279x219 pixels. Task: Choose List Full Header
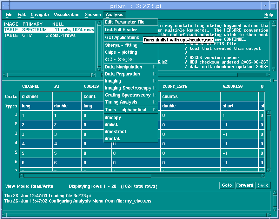[x=131, y=30]
